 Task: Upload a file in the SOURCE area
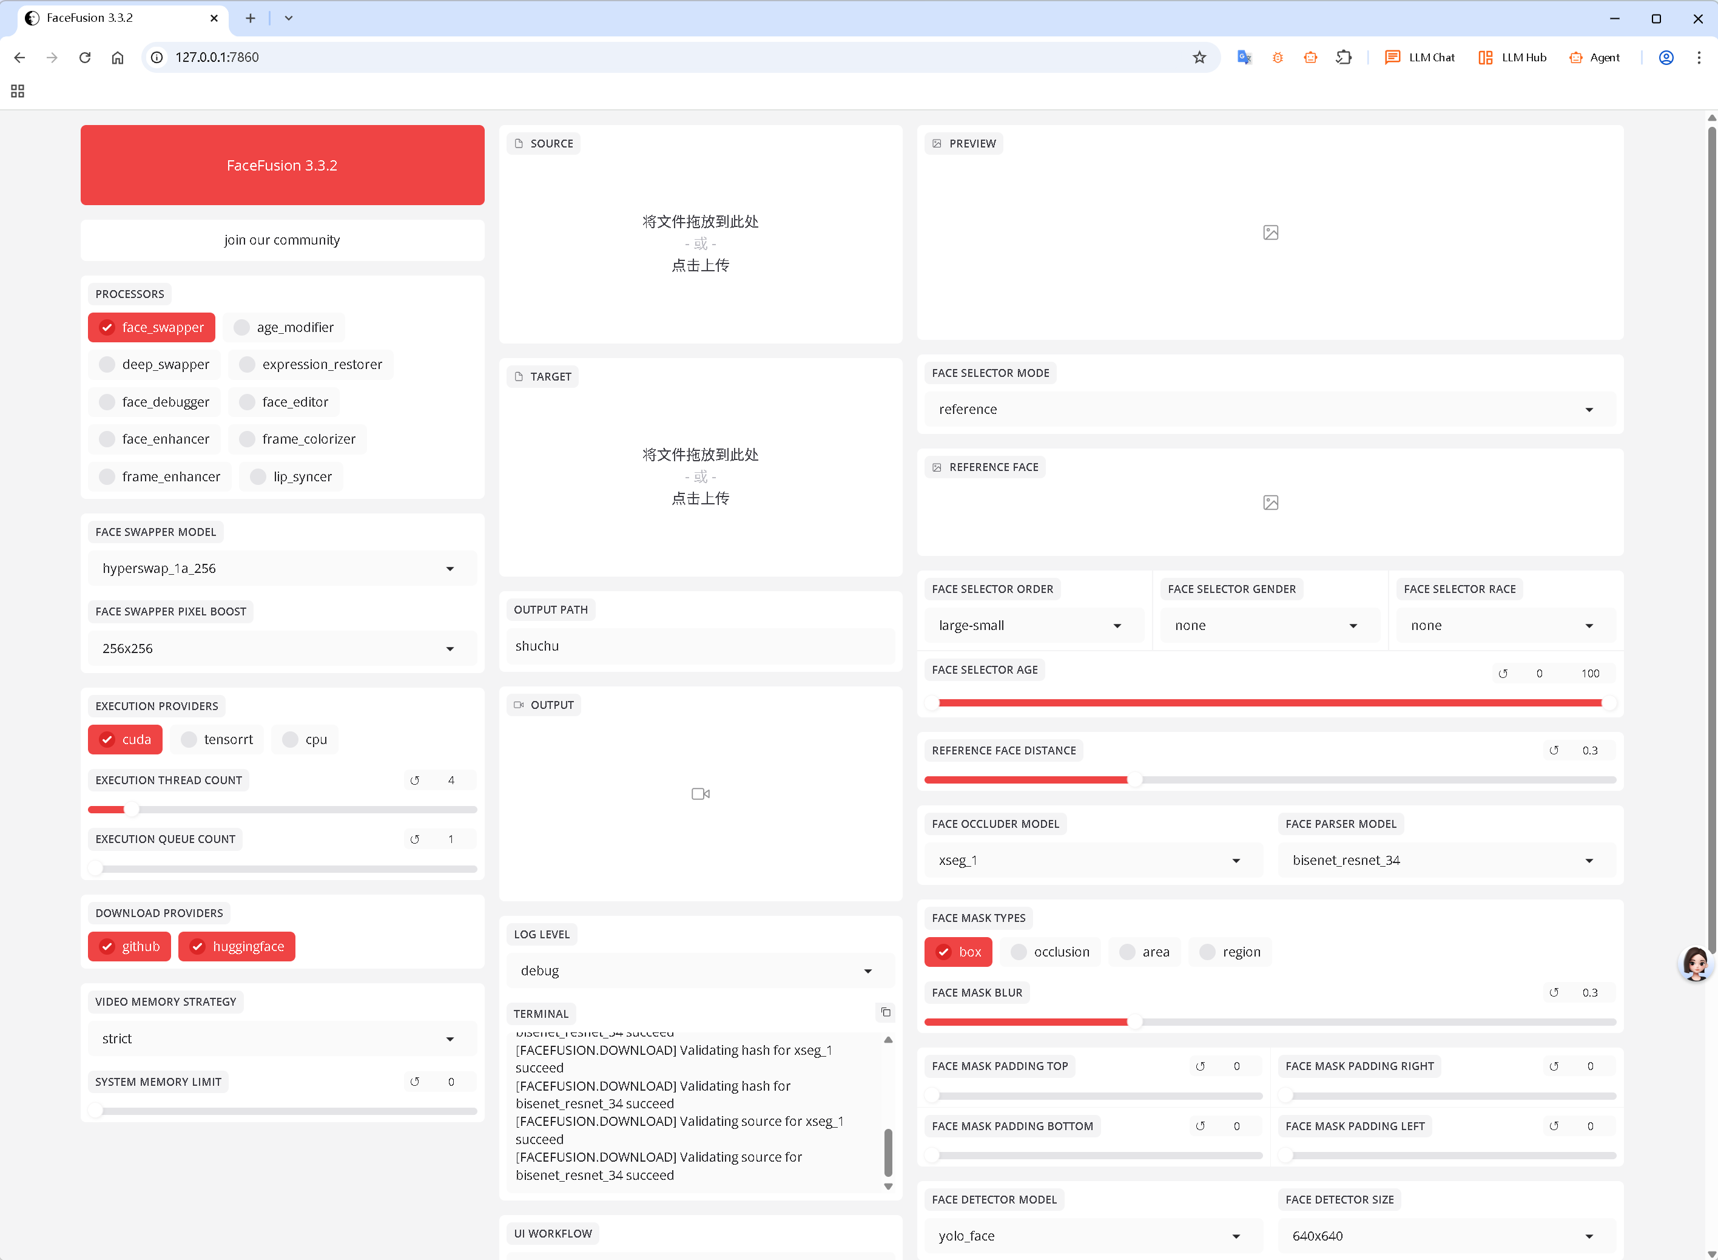click(x=701, y=244)
